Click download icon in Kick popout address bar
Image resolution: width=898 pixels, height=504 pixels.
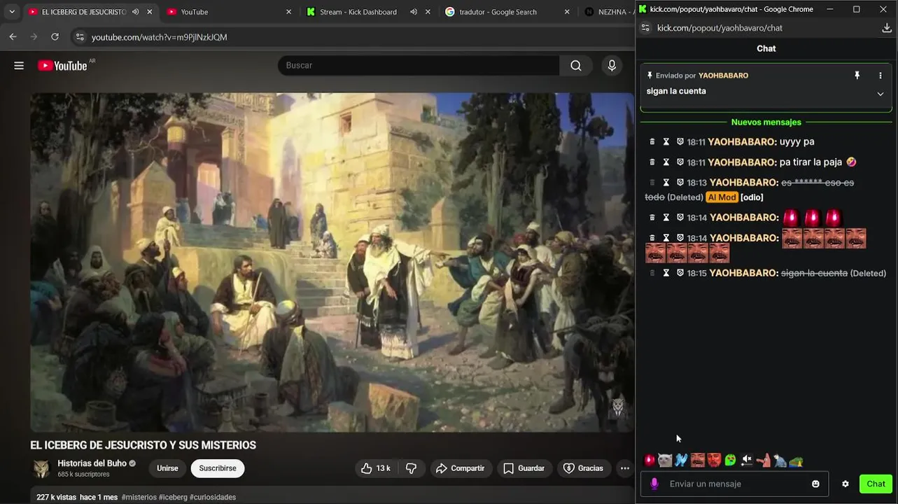(x=887, y=28)
